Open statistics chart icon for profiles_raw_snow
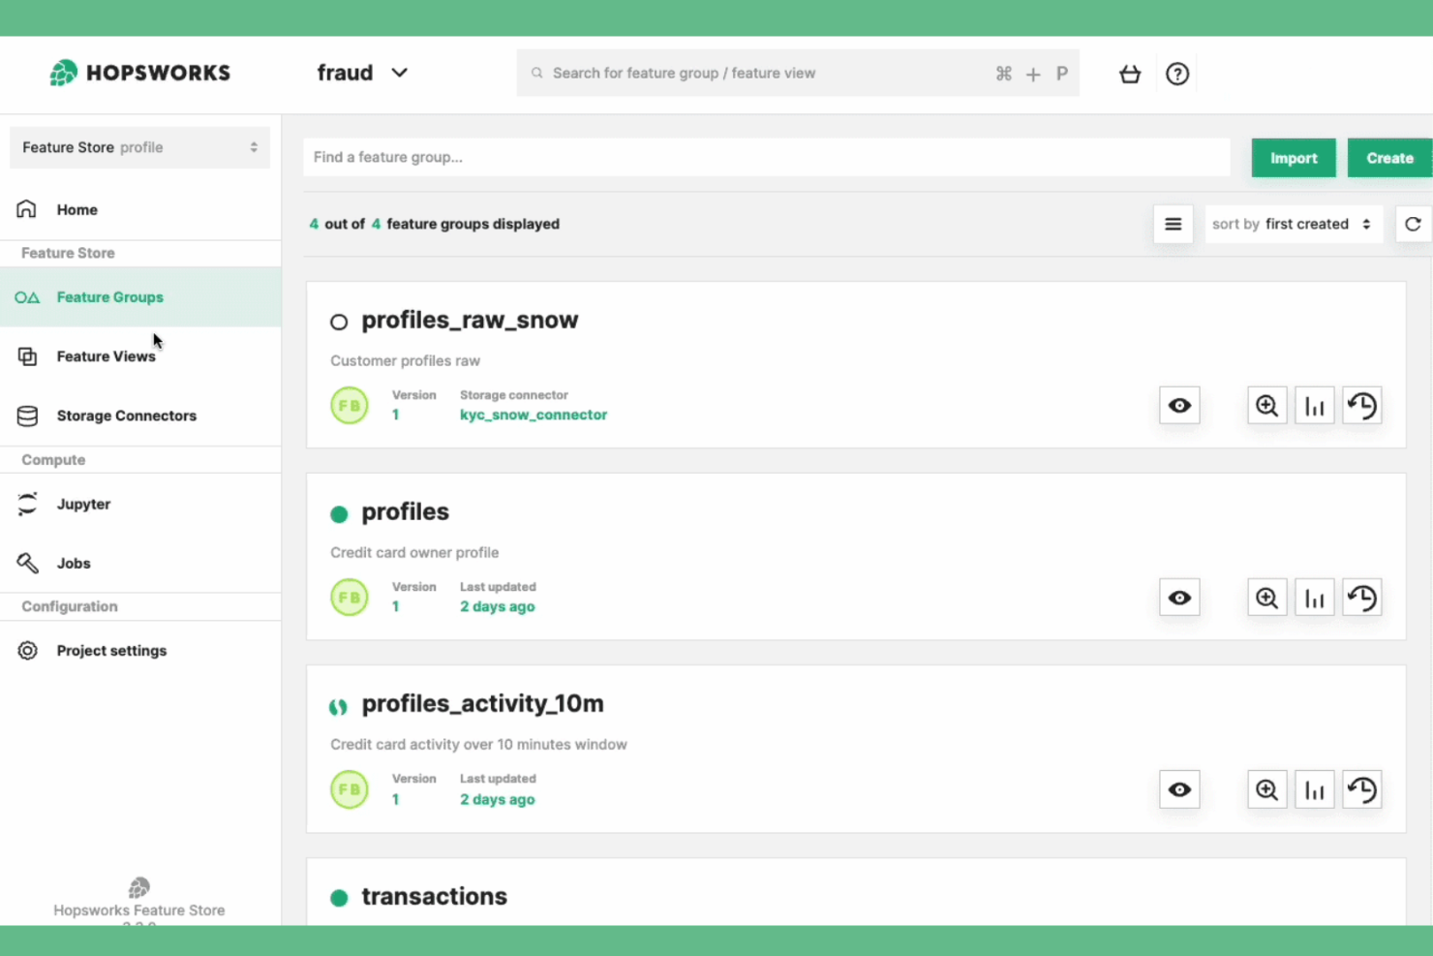The width and height of the screenshot is (1433, 956). click(x=1314, y=406)
